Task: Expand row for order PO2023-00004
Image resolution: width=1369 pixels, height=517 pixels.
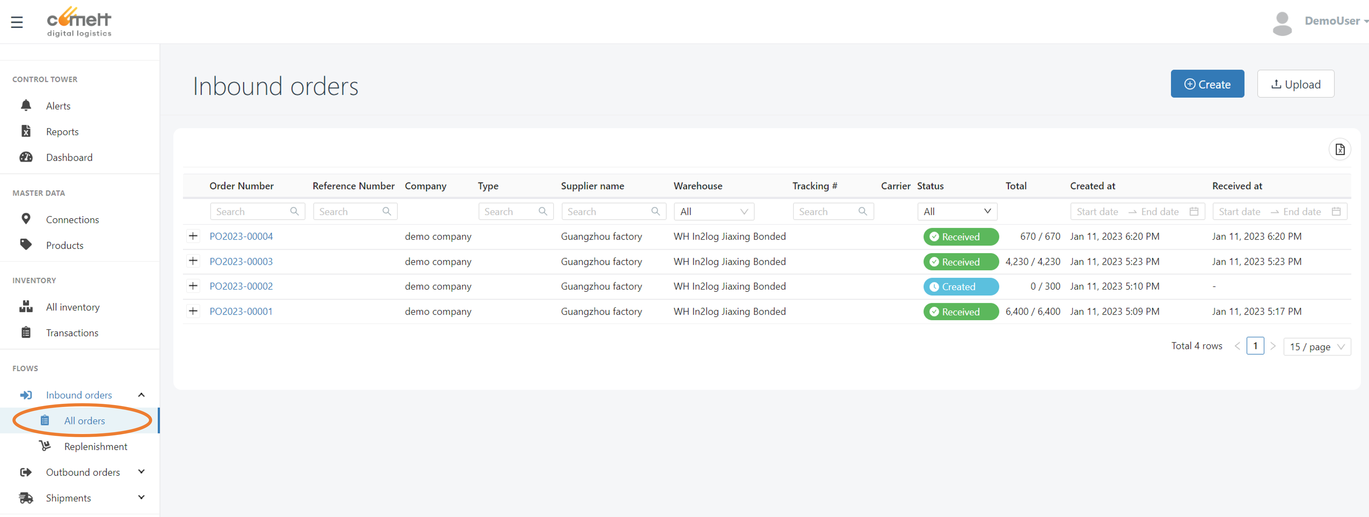Action: tap(193, 236)
